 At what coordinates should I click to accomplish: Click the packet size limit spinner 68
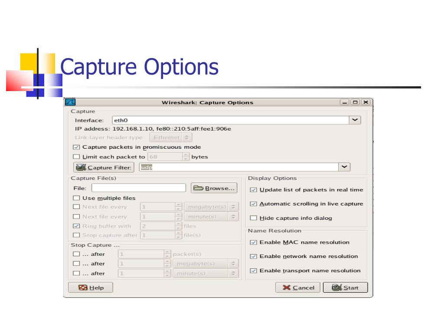coord(168,157)
